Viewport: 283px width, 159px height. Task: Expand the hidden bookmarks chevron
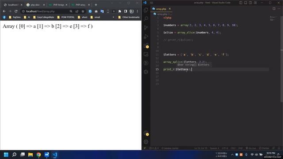(x=113, y=17)
